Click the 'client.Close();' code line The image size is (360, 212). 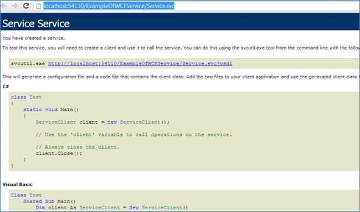coord(59,153)
